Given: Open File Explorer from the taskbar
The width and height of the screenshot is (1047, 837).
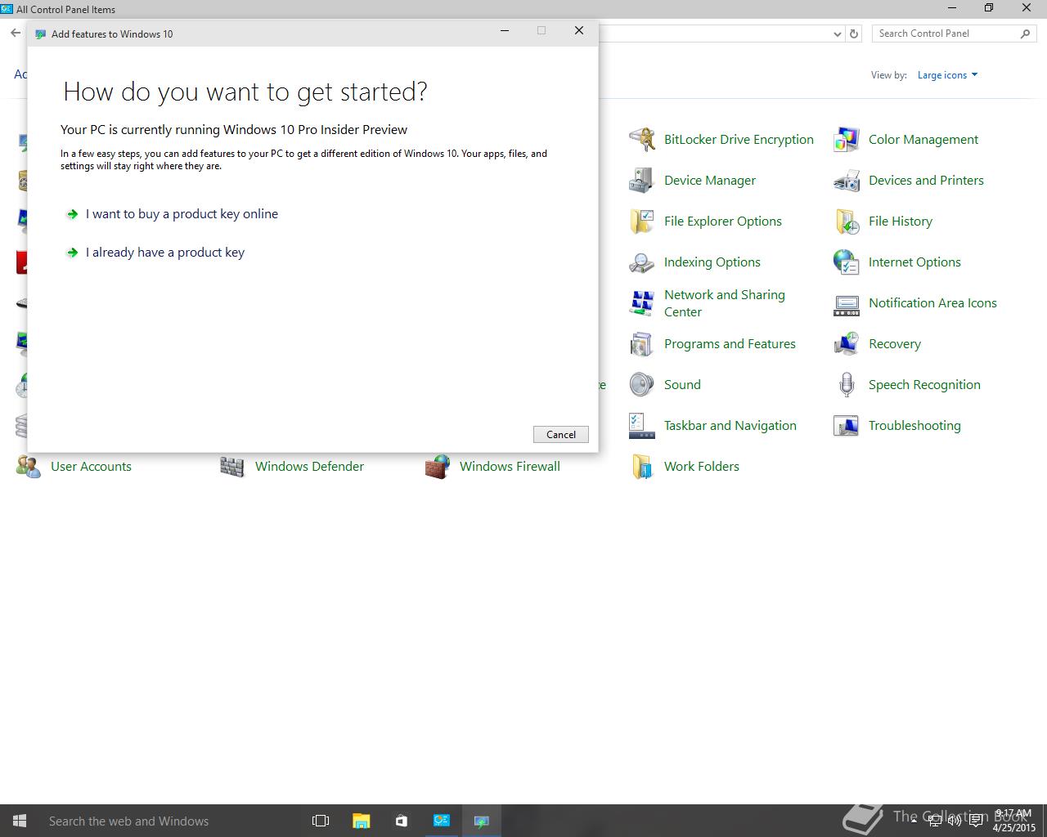Looking at the screenshot, I should pyautogui.click(x=361, y=821).
